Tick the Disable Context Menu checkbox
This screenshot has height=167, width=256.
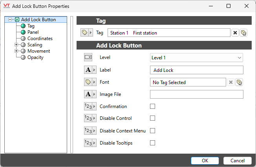click(x=152, y=130)
